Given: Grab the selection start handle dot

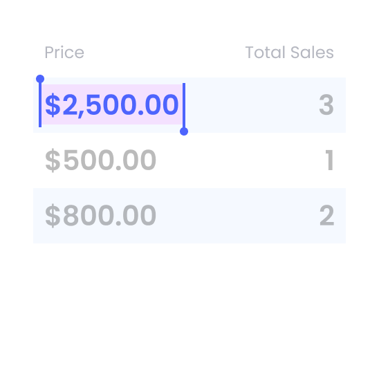Looking at the screenshot, I should point(40,79).
